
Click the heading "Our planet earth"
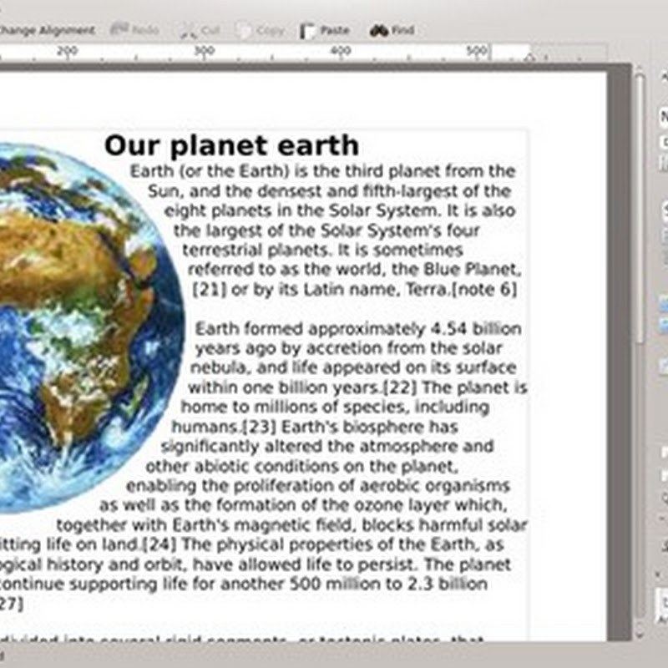click(232, 145)
